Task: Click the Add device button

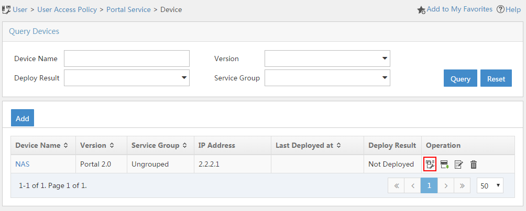Action: coord(23,118)
